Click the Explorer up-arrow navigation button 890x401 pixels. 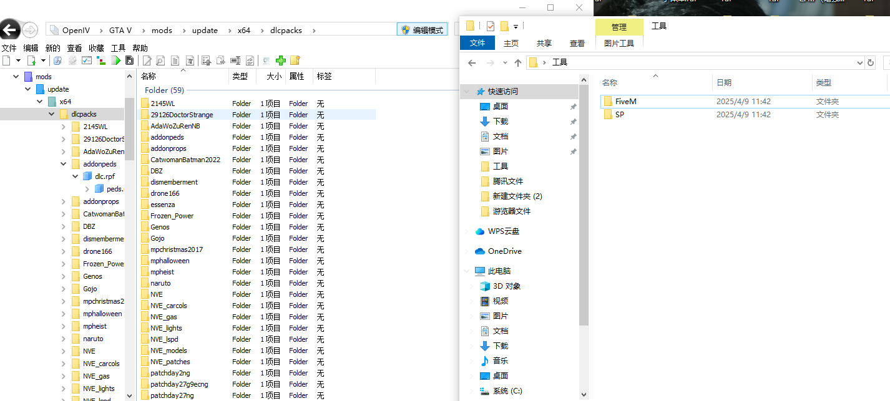(517, 63)
